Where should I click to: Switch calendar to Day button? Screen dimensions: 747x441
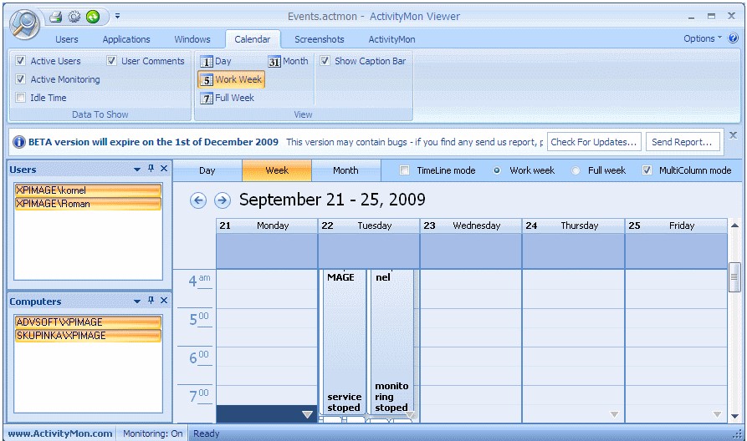(x=207, y=170)
